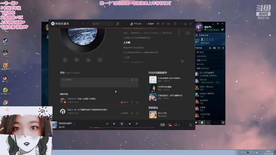
Task: Open the user avatar profile in NetEase header
Action: pyautogui.click(x=131, y=24)
